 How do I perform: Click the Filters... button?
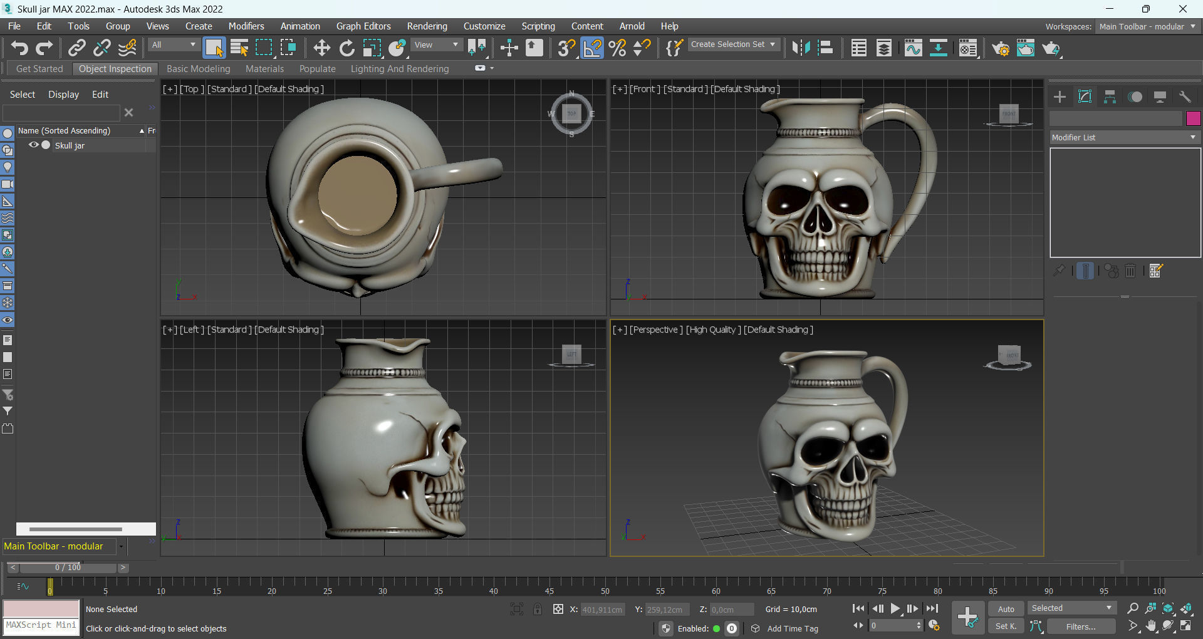click(1081, 626)
